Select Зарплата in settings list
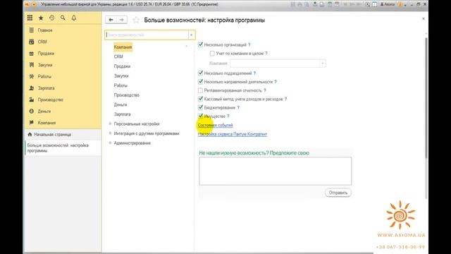This screenshot has width=451, height=254. pos(122,114)
